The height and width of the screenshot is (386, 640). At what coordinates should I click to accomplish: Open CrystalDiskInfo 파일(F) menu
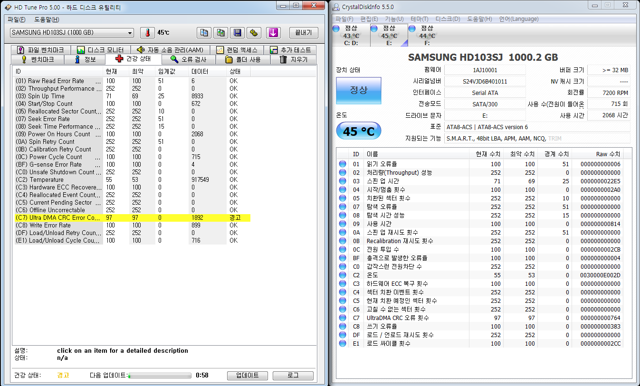(344, 19)
